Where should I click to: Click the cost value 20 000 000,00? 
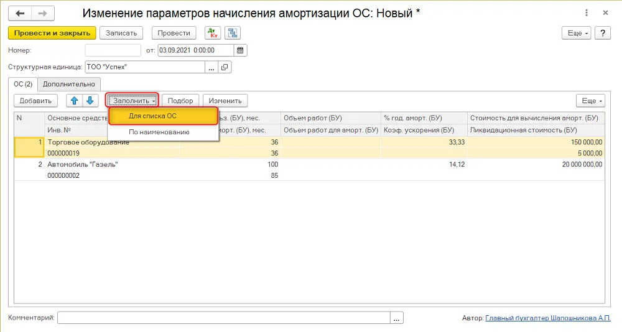point(582,164)
